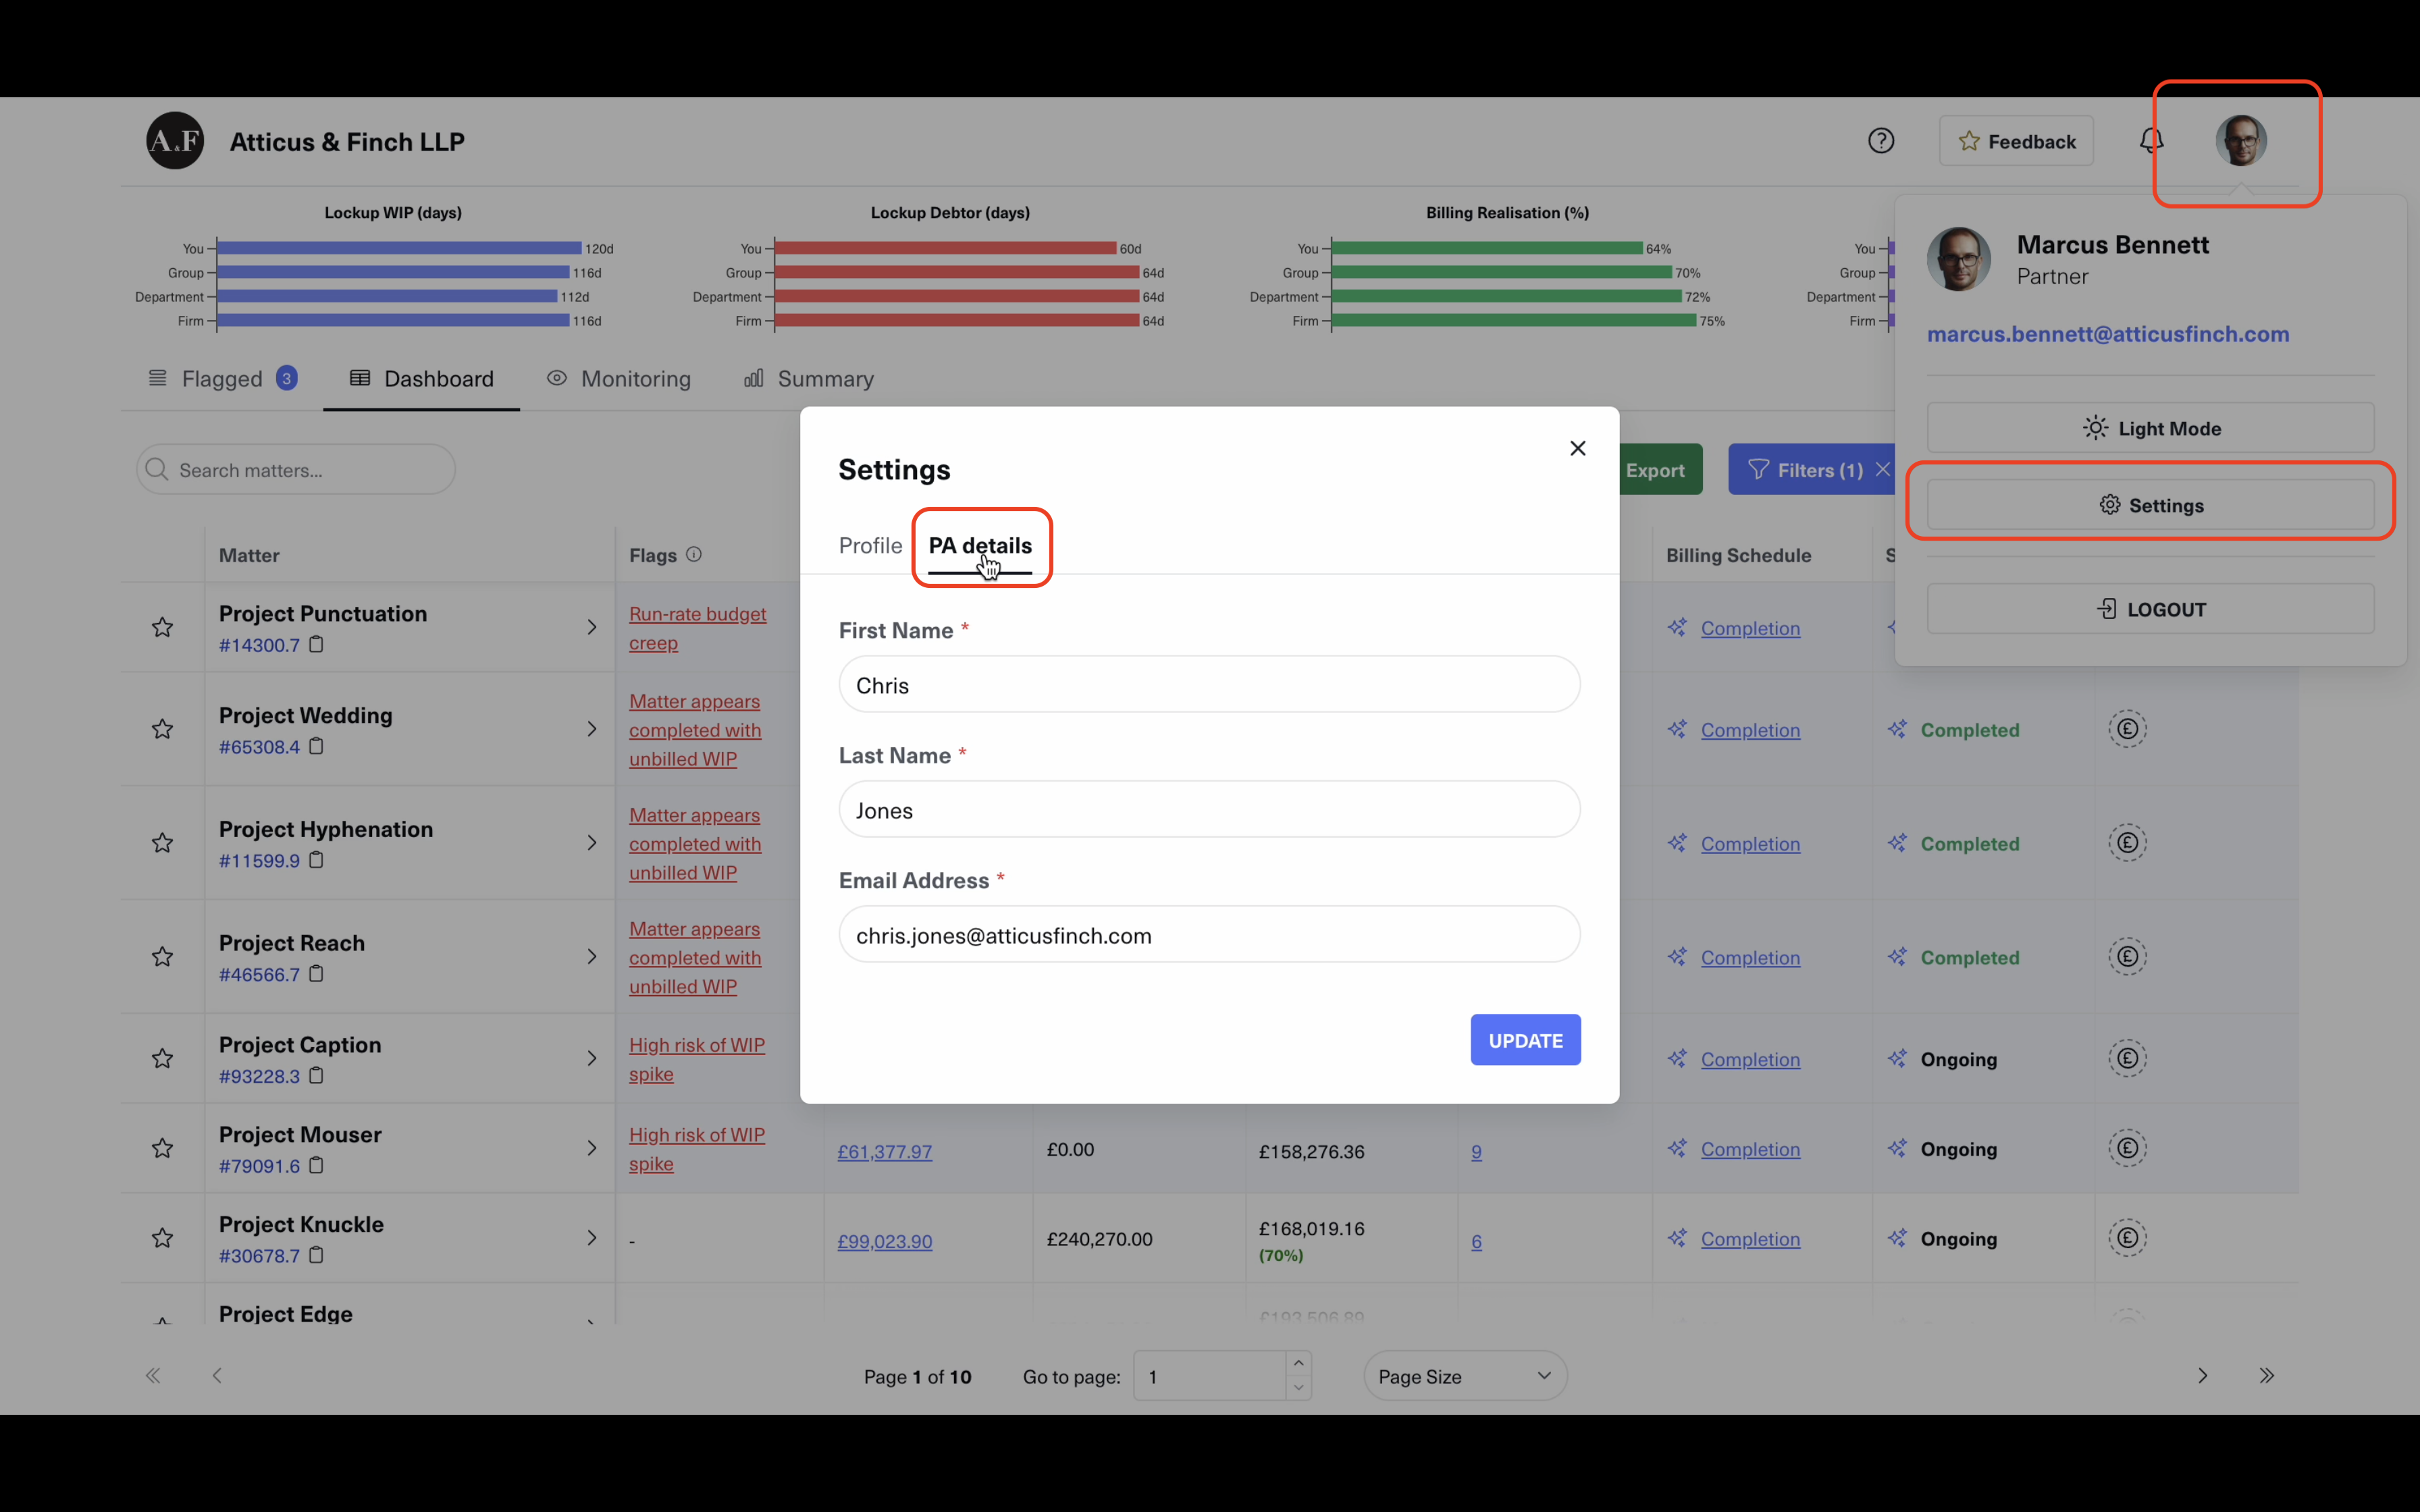Jump to last page double-chevron

2266,1376
